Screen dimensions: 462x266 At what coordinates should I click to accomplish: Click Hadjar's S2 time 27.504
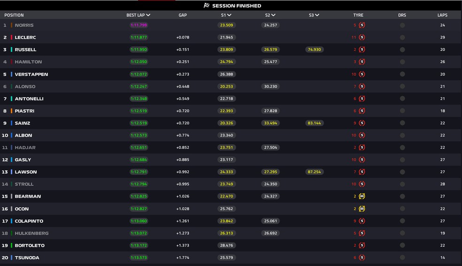tap(270, 147)
